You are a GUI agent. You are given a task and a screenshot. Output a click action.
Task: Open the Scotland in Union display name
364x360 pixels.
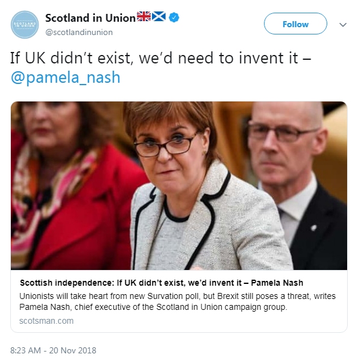tap(90, 18)
